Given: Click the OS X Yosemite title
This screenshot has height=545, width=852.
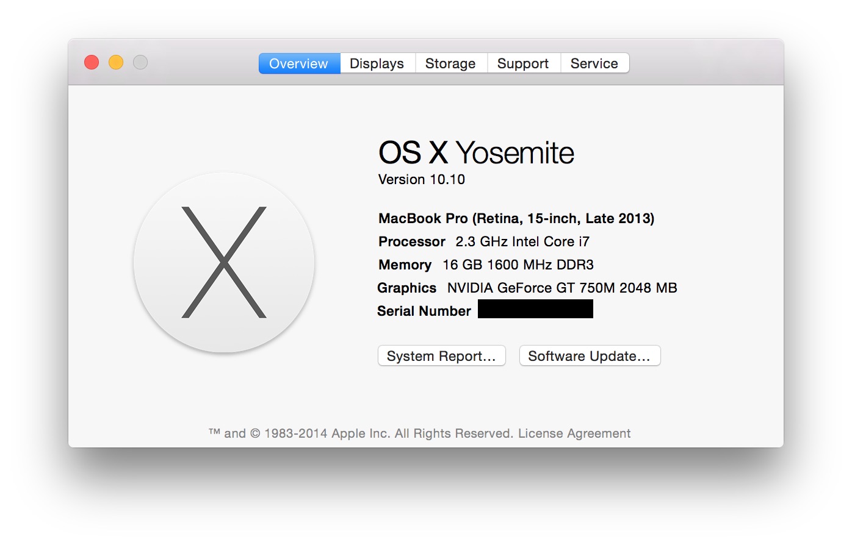Looking at the screenshot, I should pyautogui.click(x=476, y=152).
